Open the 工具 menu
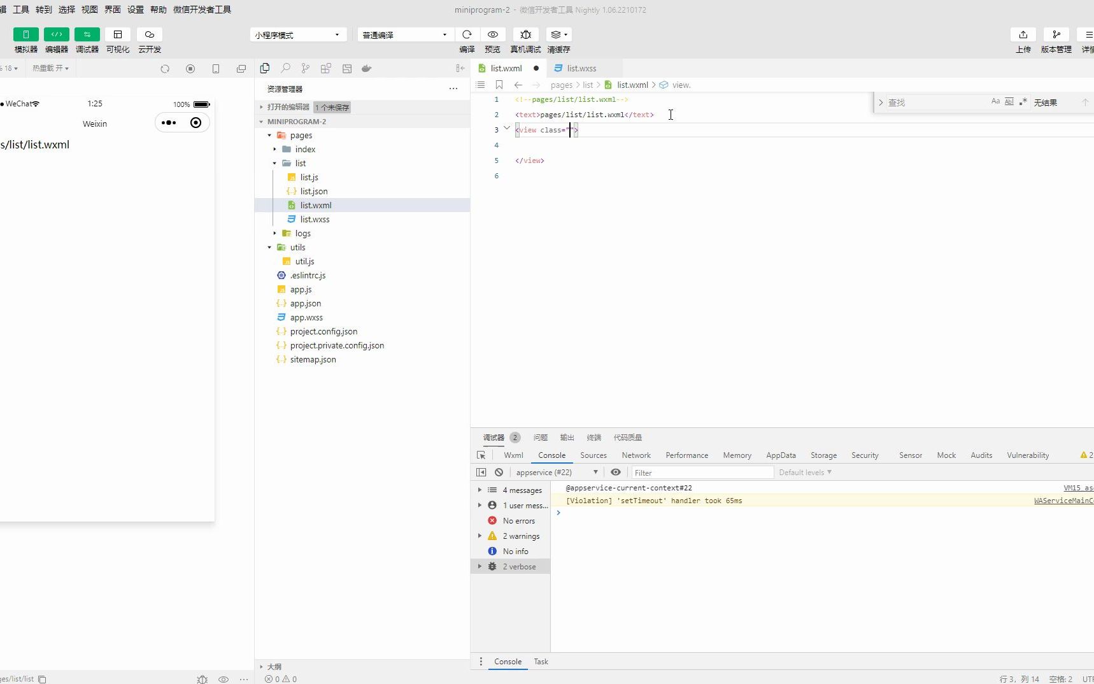The height and width of the screenshot is (684, 1094). (x=21, y=10)
